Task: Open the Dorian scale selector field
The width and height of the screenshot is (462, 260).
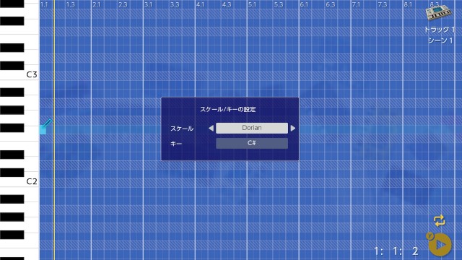Action: point(252,128)
